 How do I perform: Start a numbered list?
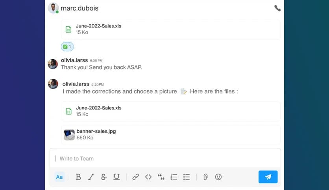[x=174, y=177]
